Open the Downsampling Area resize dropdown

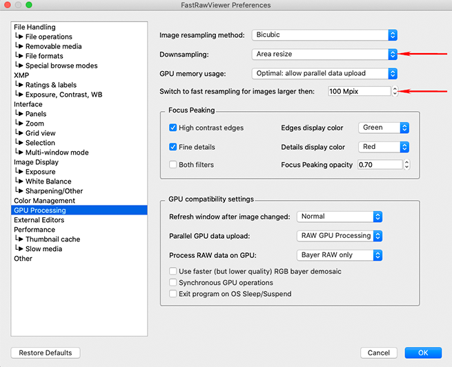(324, 54)
